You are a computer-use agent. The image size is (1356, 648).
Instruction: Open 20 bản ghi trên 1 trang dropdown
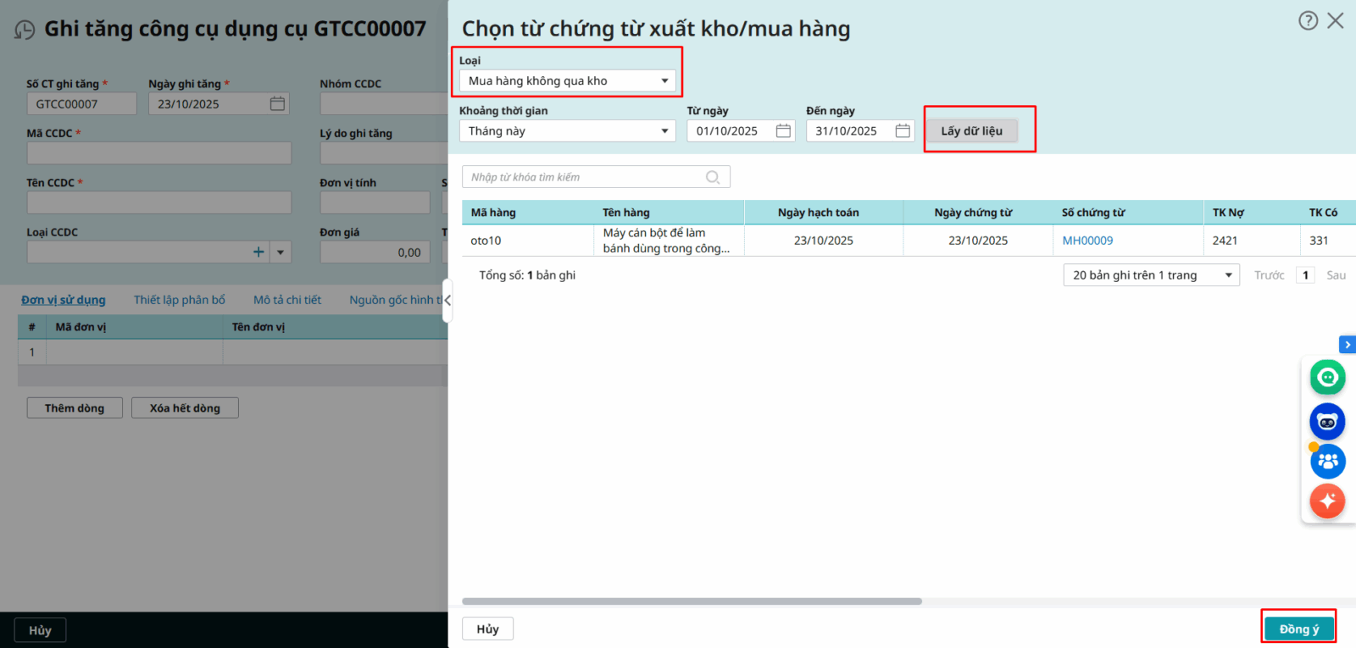coord(1151,275)
